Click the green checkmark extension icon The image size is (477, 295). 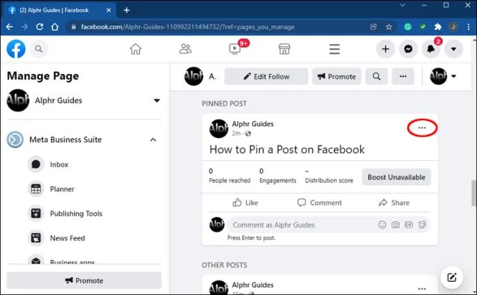(x=423, y=27)
